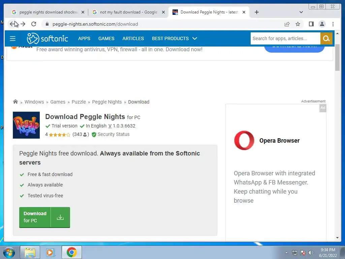
Task: Expand the BEST PRODUCTS dropdown
Action: (x=174, y=38)
